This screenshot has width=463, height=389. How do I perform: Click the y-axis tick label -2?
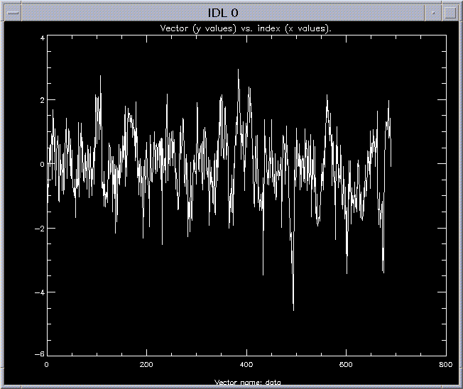click(x=40, y=229)
